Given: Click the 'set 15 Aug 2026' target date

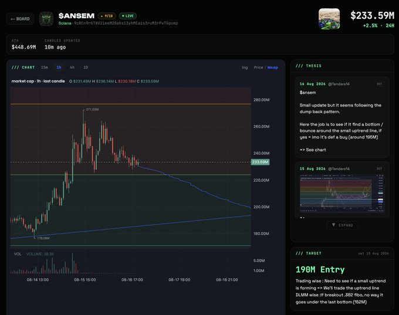Looking at the screenshot, I should [x=373, y=254].
